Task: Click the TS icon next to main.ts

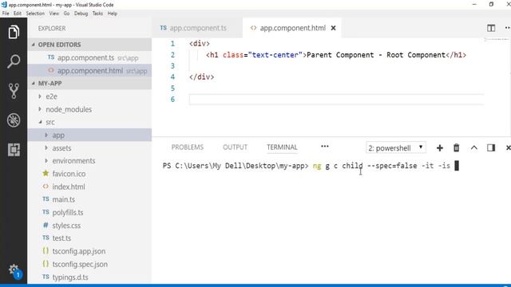Action: point(46,199)
